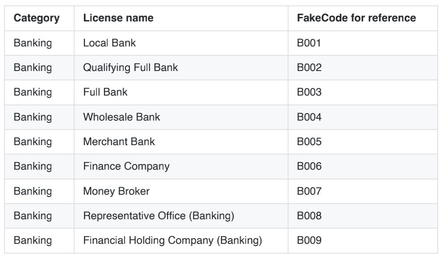Select the code B009
This screenshot has height=259, width=444.
(309, 241)
